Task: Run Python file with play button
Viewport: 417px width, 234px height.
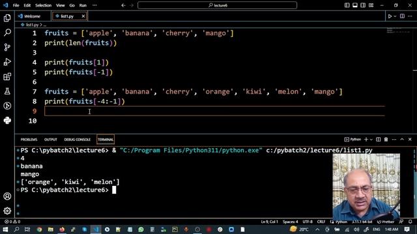Action: pos(390,16)
